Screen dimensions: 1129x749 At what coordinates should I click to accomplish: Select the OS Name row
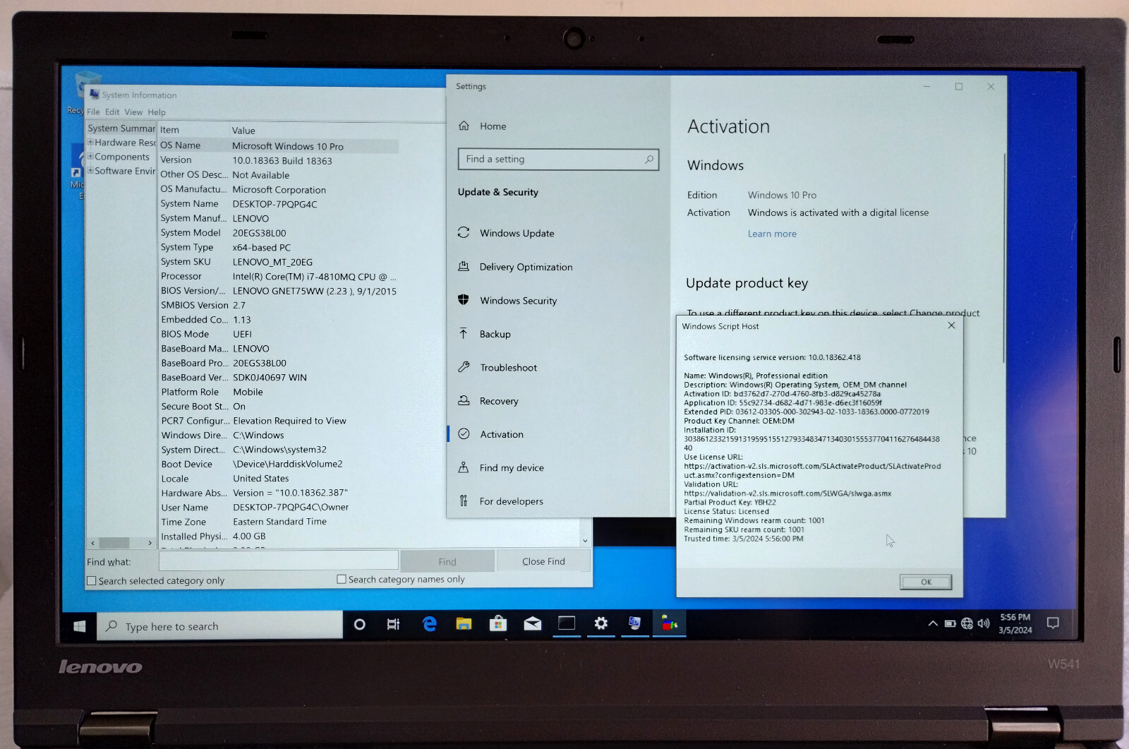279,145
